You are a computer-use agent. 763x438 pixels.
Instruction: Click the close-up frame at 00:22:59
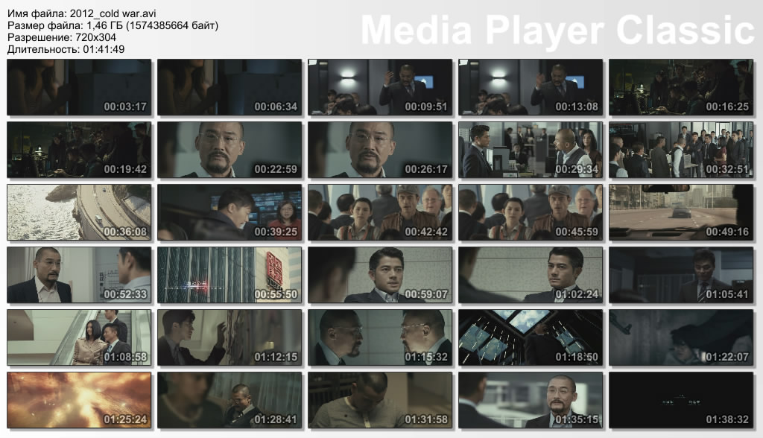229,150
